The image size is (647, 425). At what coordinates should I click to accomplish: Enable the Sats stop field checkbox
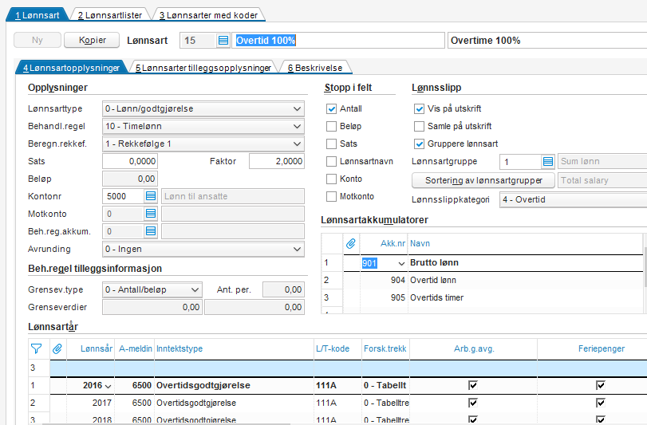point(331,144)
